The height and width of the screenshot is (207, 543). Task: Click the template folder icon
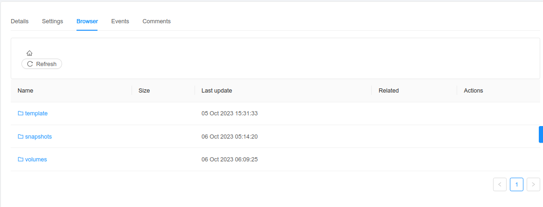click(x=21, y=114)
